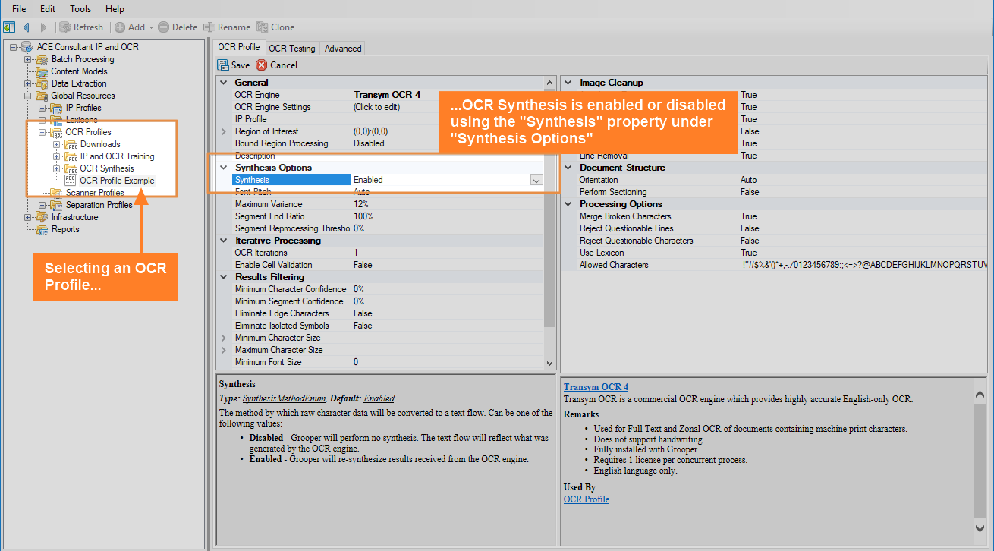The width and height of the screenshot is (994, 551).
Task: Click the Enabled default value link
Action: coord(379,398)
